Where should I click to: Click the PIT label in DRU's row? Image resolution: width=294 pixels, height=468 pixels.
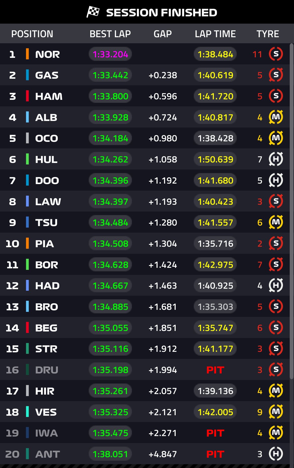pos(215,370)
